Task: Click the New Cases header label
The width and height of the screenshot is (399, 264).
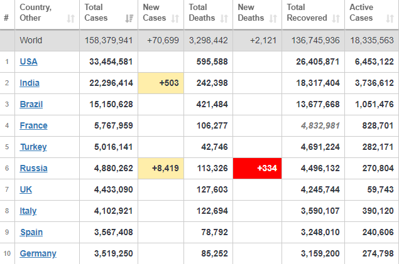Action: tap(154, 13)
